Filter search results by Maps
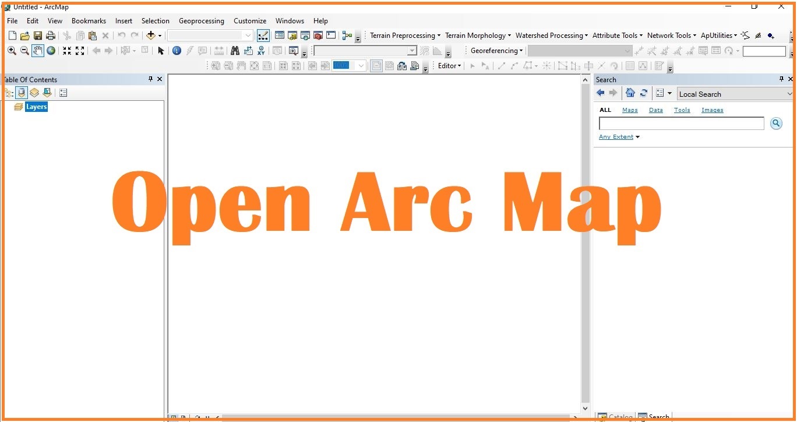The width and height of the screenshot is (797, 422). [630, 110]
